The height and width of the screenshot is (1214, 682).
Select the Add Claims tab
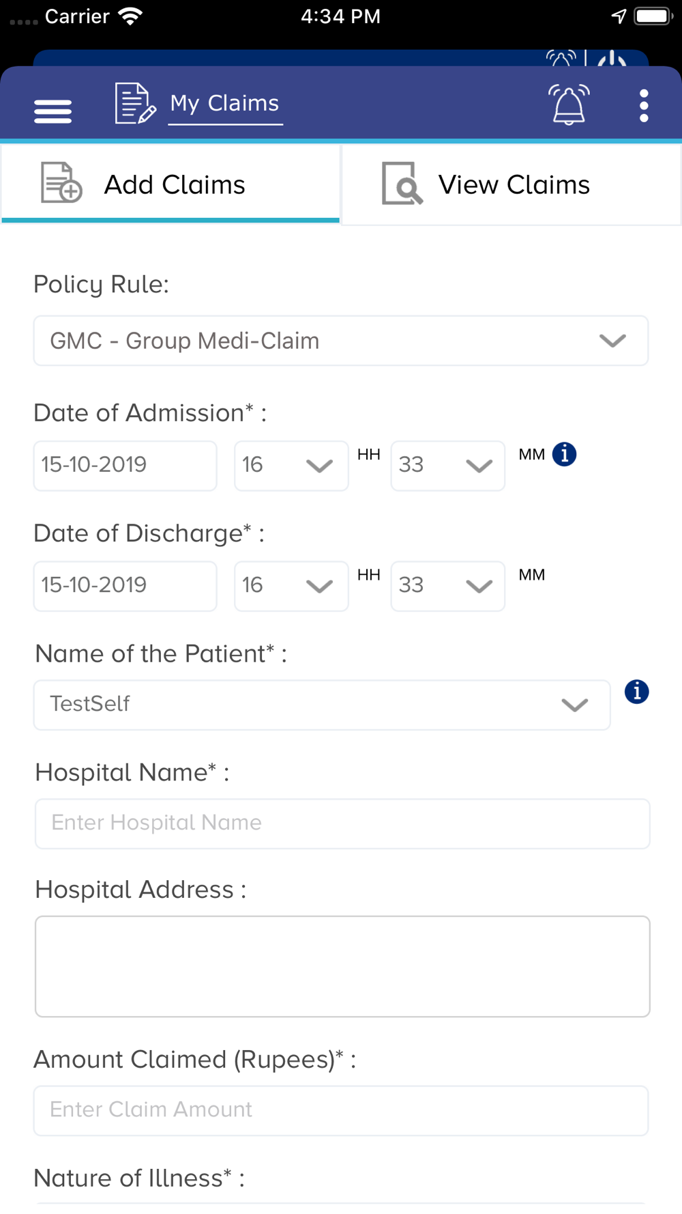pos(170,184)
